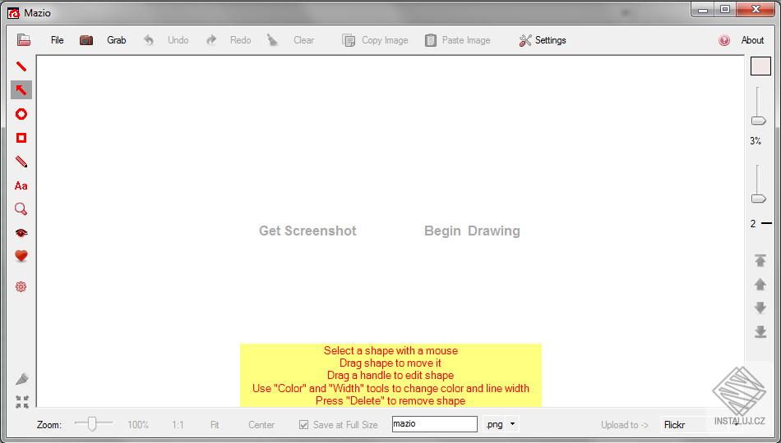Click the Fit zoom button
The image size is (781, 443).
[215, 425]
